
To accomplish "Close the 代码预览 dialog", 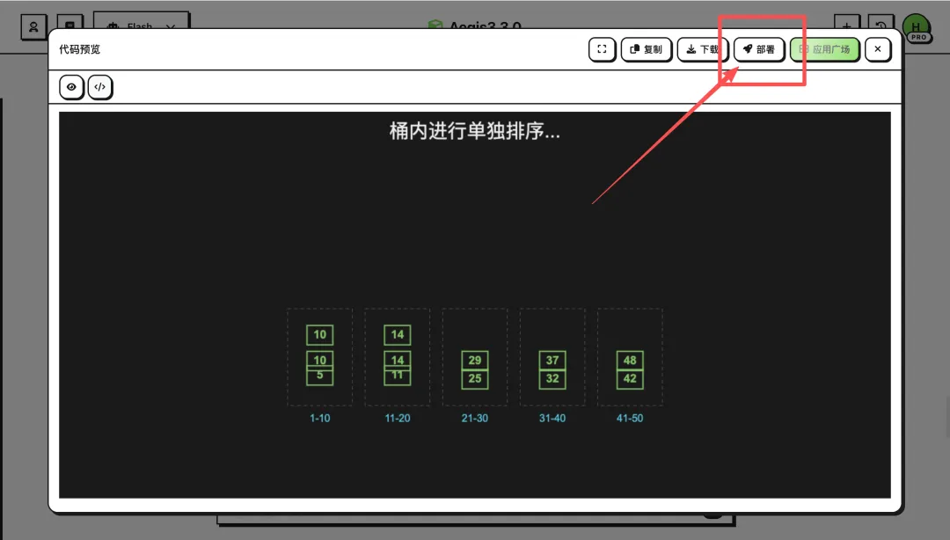I will (877, 49).
